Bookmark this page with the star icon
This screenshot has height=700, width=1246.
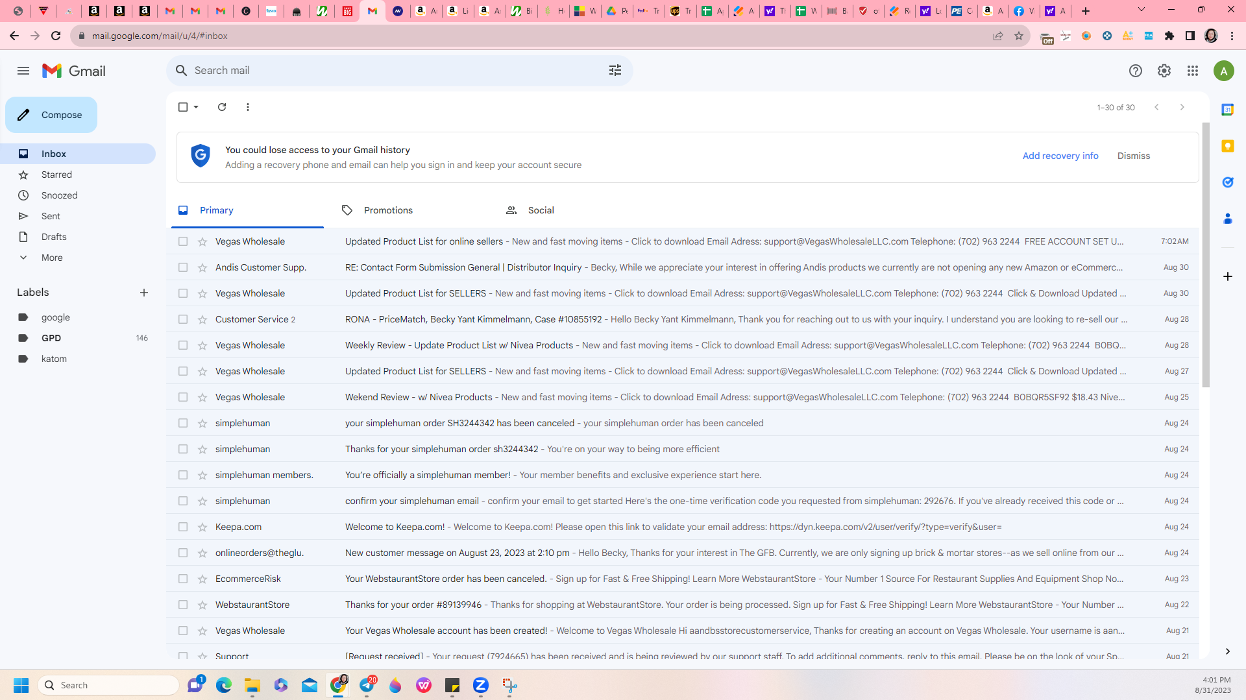pos(1019,36)
